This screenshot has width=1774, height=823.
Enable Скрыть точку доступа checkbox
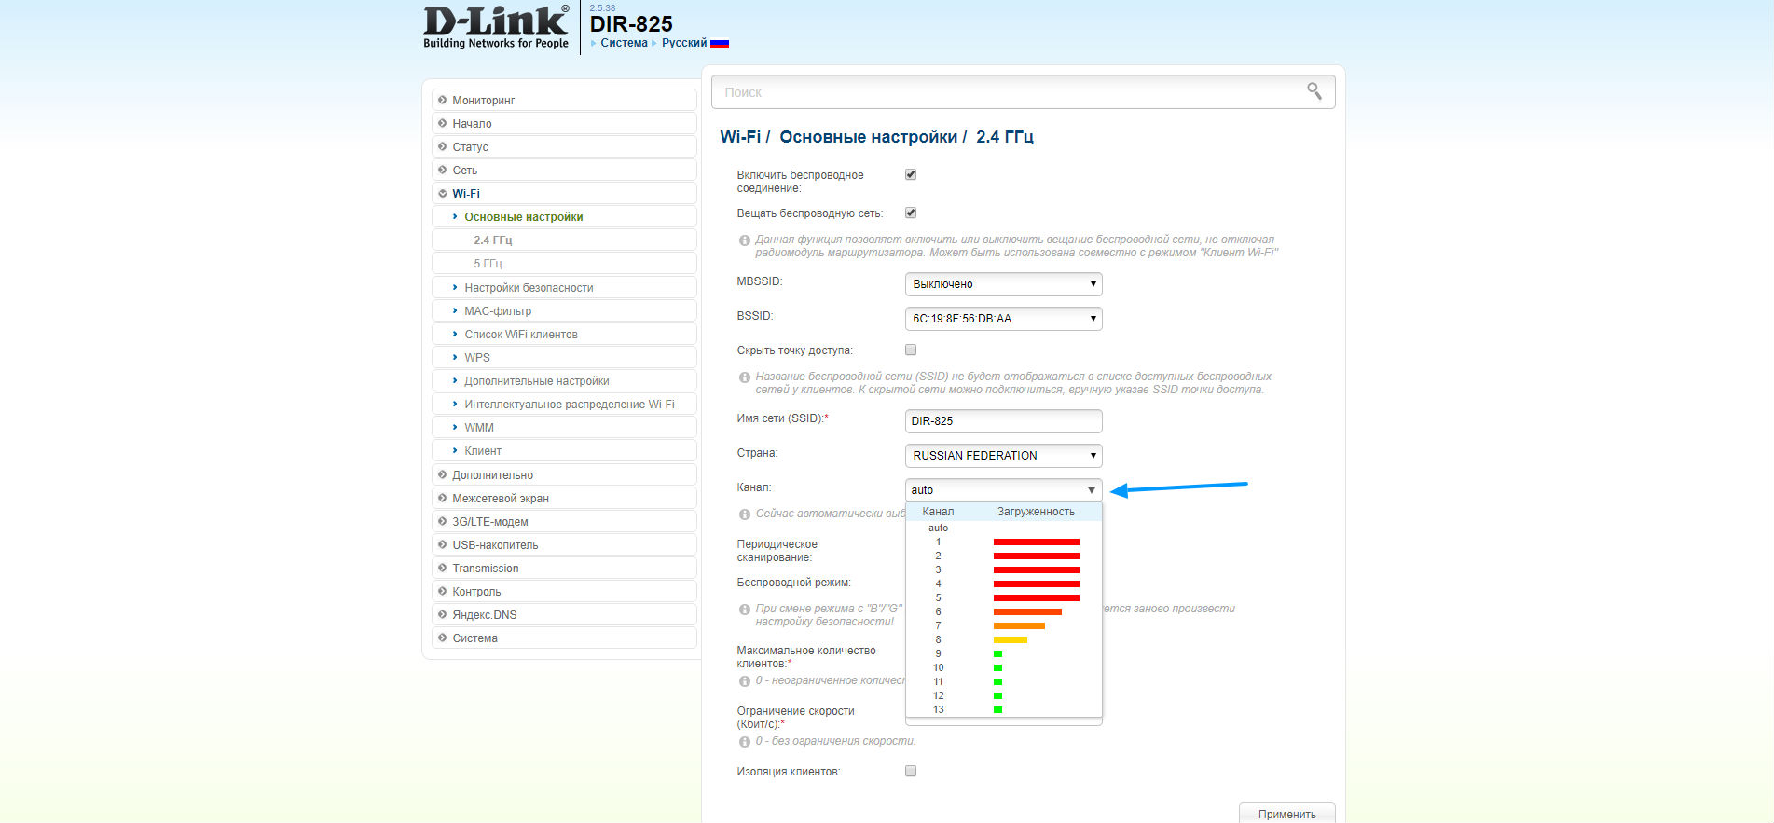pos(911,350)
